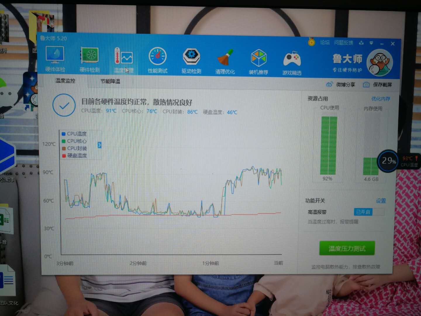
Task: Click the CPU使用 92% usage bar
Action: pyautogui.click(x=329, y=146)
